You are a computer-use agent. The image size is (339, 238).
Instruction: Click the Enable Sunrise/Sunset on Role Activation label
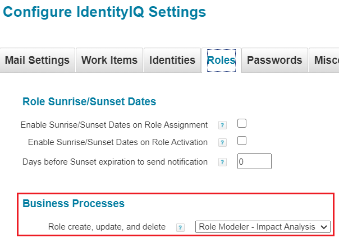117,143
